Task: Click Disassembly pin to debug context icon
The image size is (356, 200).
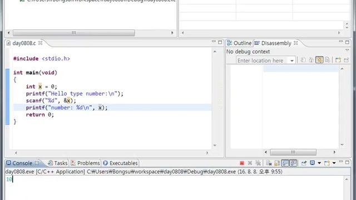Action: [346, 60]
